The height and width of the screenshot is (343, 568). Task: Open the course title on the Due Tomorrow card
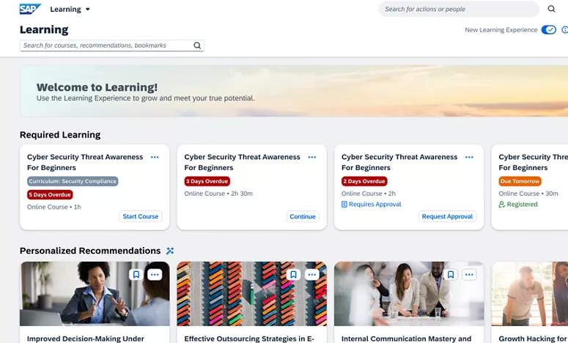533,162
